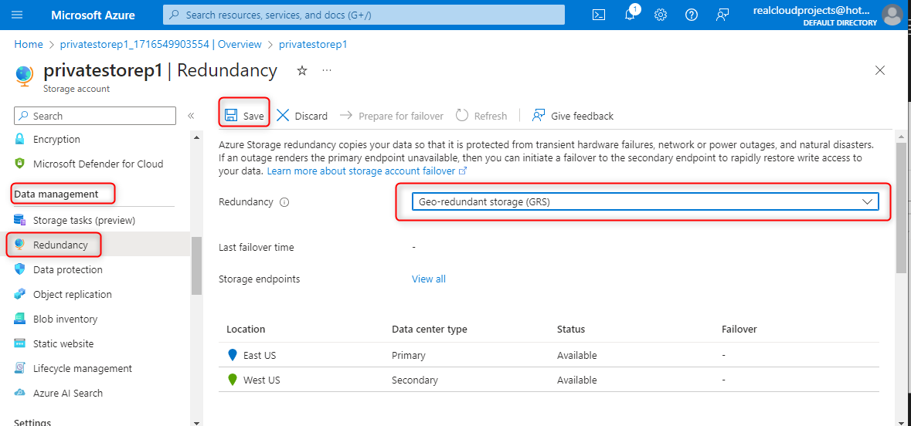Open the ellipsis more options menu
This screenshot has width=911, height=426.
327,70
